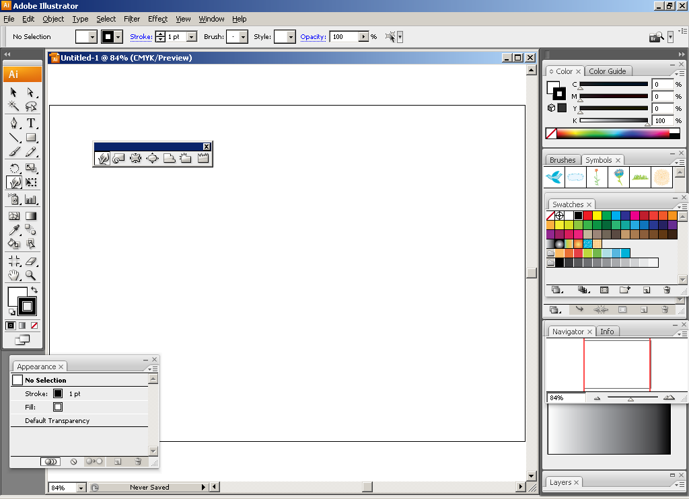Viewport: 689px width, 499px height.
Task: Switch to the Brushes tab
Action: click(x=563, y=160)
